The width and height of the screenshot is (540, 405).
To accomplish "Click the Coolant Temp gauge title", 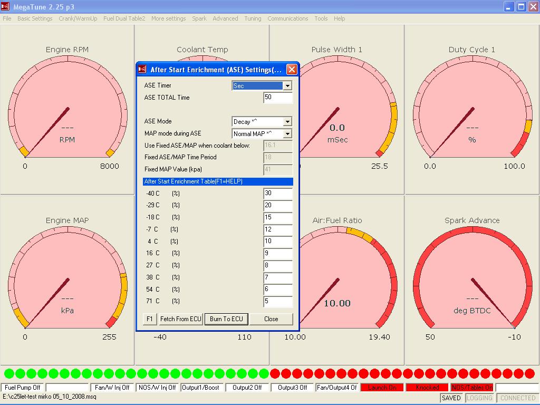I will coord(202,50).
